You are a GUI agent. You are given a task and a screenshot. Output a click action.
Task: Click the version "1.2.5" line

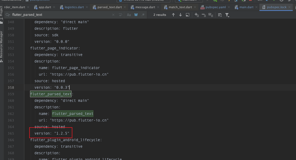coord(52,134)
